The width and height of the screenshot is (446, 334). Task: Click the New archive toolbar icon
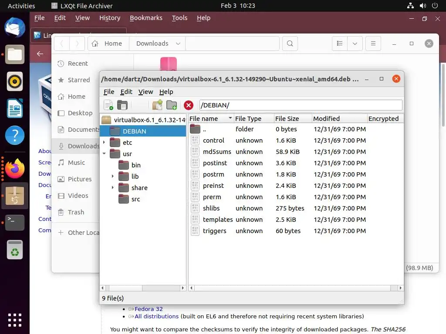(108, 105)
